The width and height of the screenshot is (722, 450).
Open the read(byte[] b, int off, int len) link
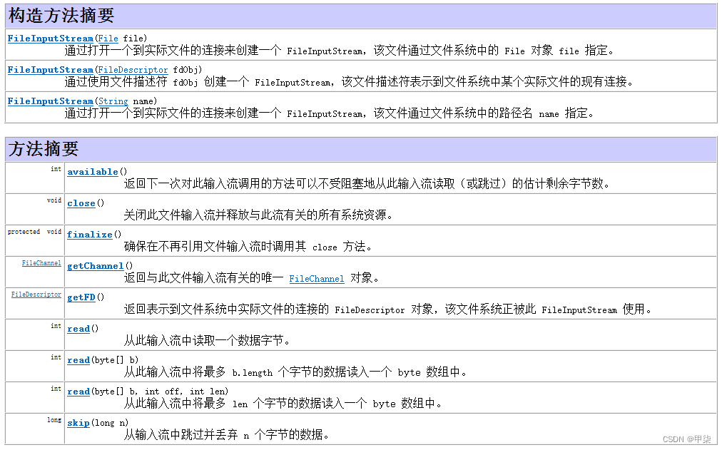coord(78,391)
